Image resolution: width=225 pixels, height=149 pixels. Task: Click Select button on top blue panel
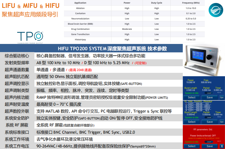tap(192, 98)
